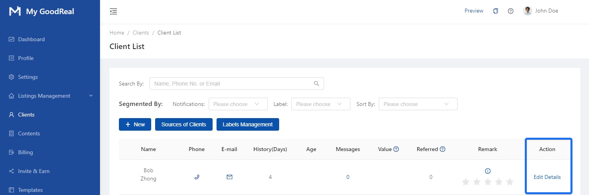Click the copy icon next to Preview
Screen dimensions: 589x195
pyautogui.click(x=495, y=11)
